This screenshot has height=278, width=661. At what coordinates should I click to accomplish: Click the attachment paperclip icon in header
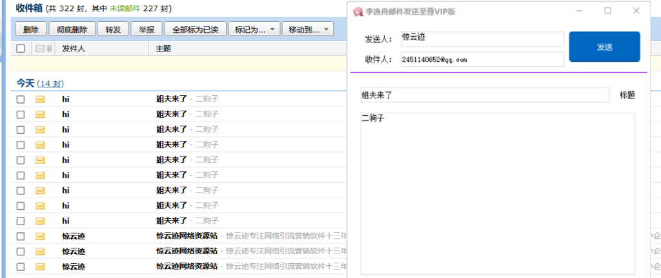point(48,48)
